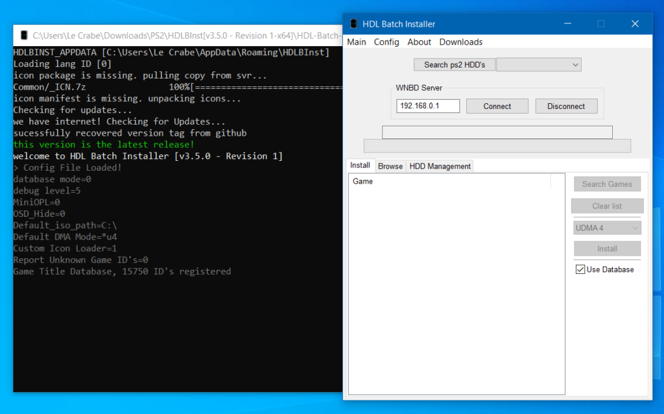Click the HDL Batch Installer title bar icon

point(353,24)
